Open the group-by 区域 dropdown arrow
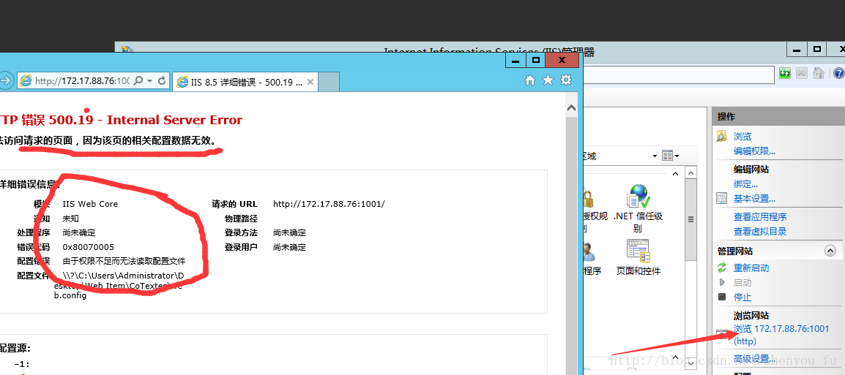This screenshot has height=375, width=845. [x=655, y=156]
